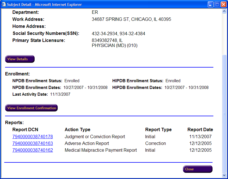Click the Report Type column header
Image resolution: width=228 pixels, height=179 pixels.
pos(158,129)
